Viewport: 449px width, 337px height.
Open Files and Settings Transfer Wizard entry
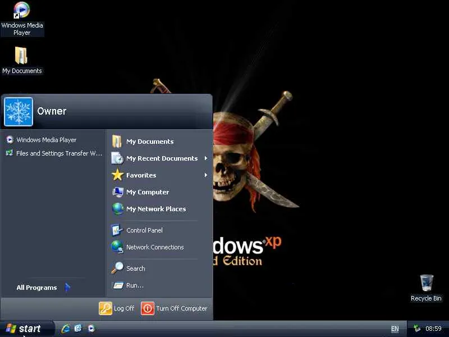click(x=53, y=153)
